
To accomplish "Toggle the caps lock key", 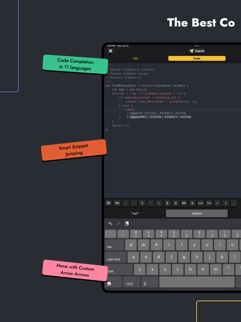I will pyautogui.click(x=115, y=257).
